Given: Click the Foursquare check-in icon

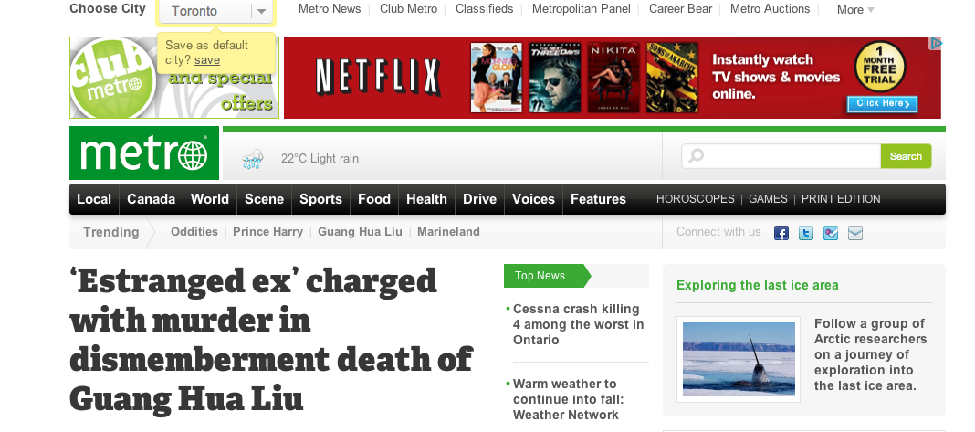Looking at the screenshot, I should coord(830,233).
